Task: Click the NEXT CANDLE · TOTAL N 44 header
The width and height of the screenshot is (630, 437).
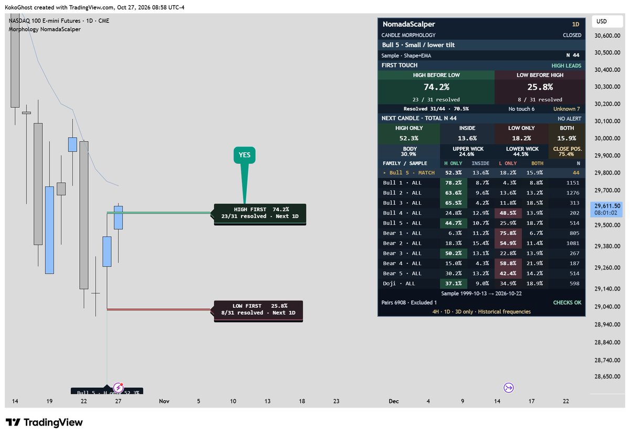Action: click(x=419, y=118)
